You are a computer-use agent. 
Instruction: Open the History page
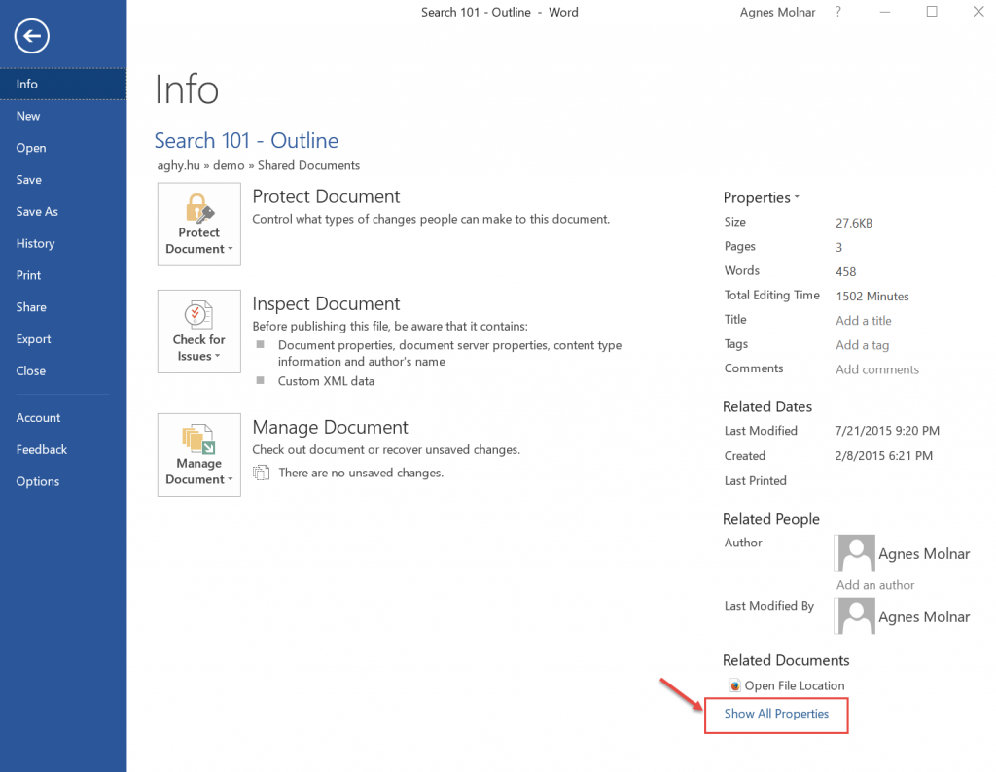click(63, 243)
